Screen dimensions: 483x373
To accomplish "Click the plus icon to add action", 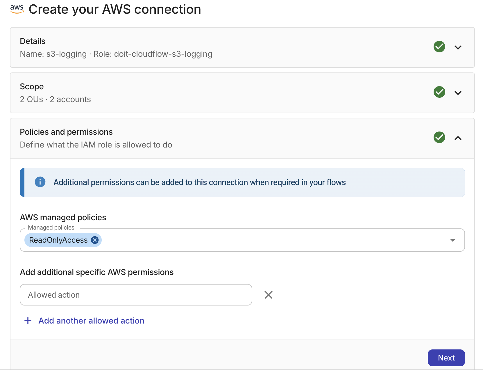I will pyautogui.click(x=28, y=321).
